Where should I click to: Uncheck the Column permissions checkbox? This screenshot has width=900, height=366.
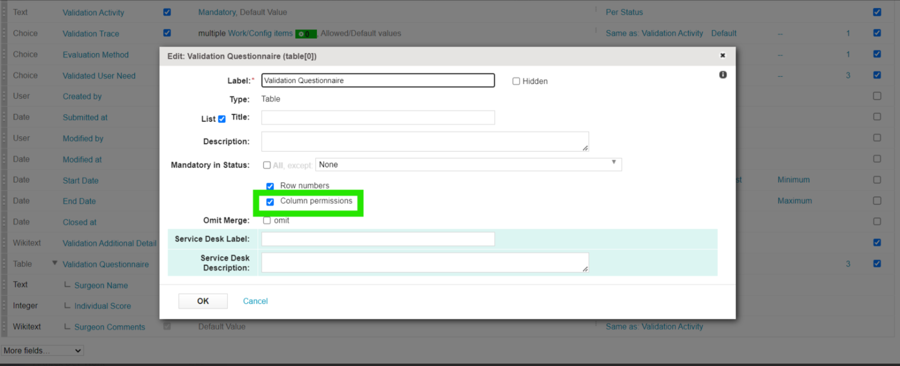(x=270, y=202)
